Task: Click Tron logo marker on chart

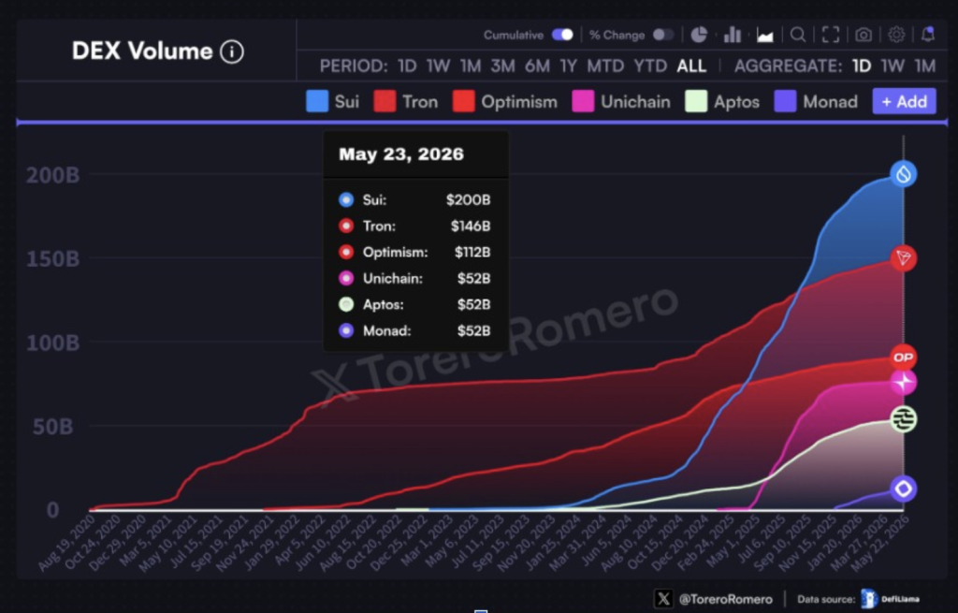Action: [904, 258]
